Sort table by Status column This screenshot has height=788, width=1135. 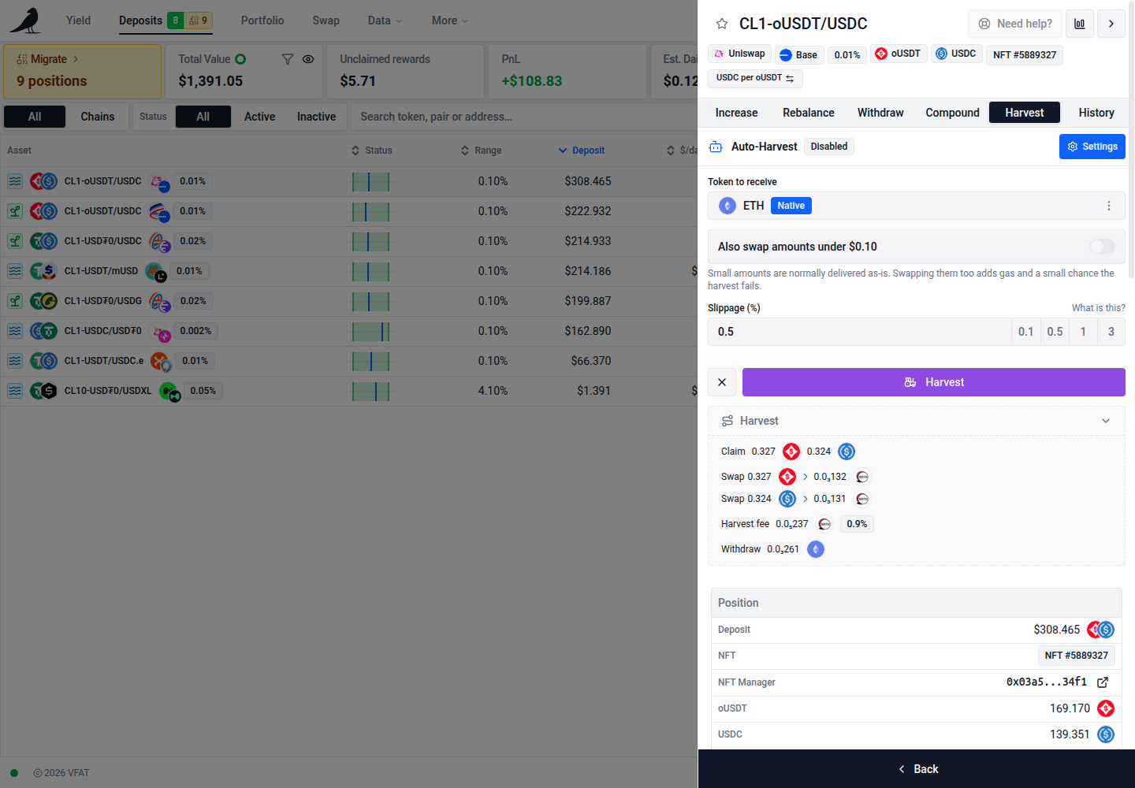(371, 151)
